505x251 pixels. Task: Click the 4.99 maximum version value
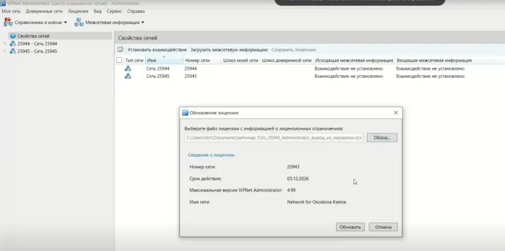[x=291, y=190]
